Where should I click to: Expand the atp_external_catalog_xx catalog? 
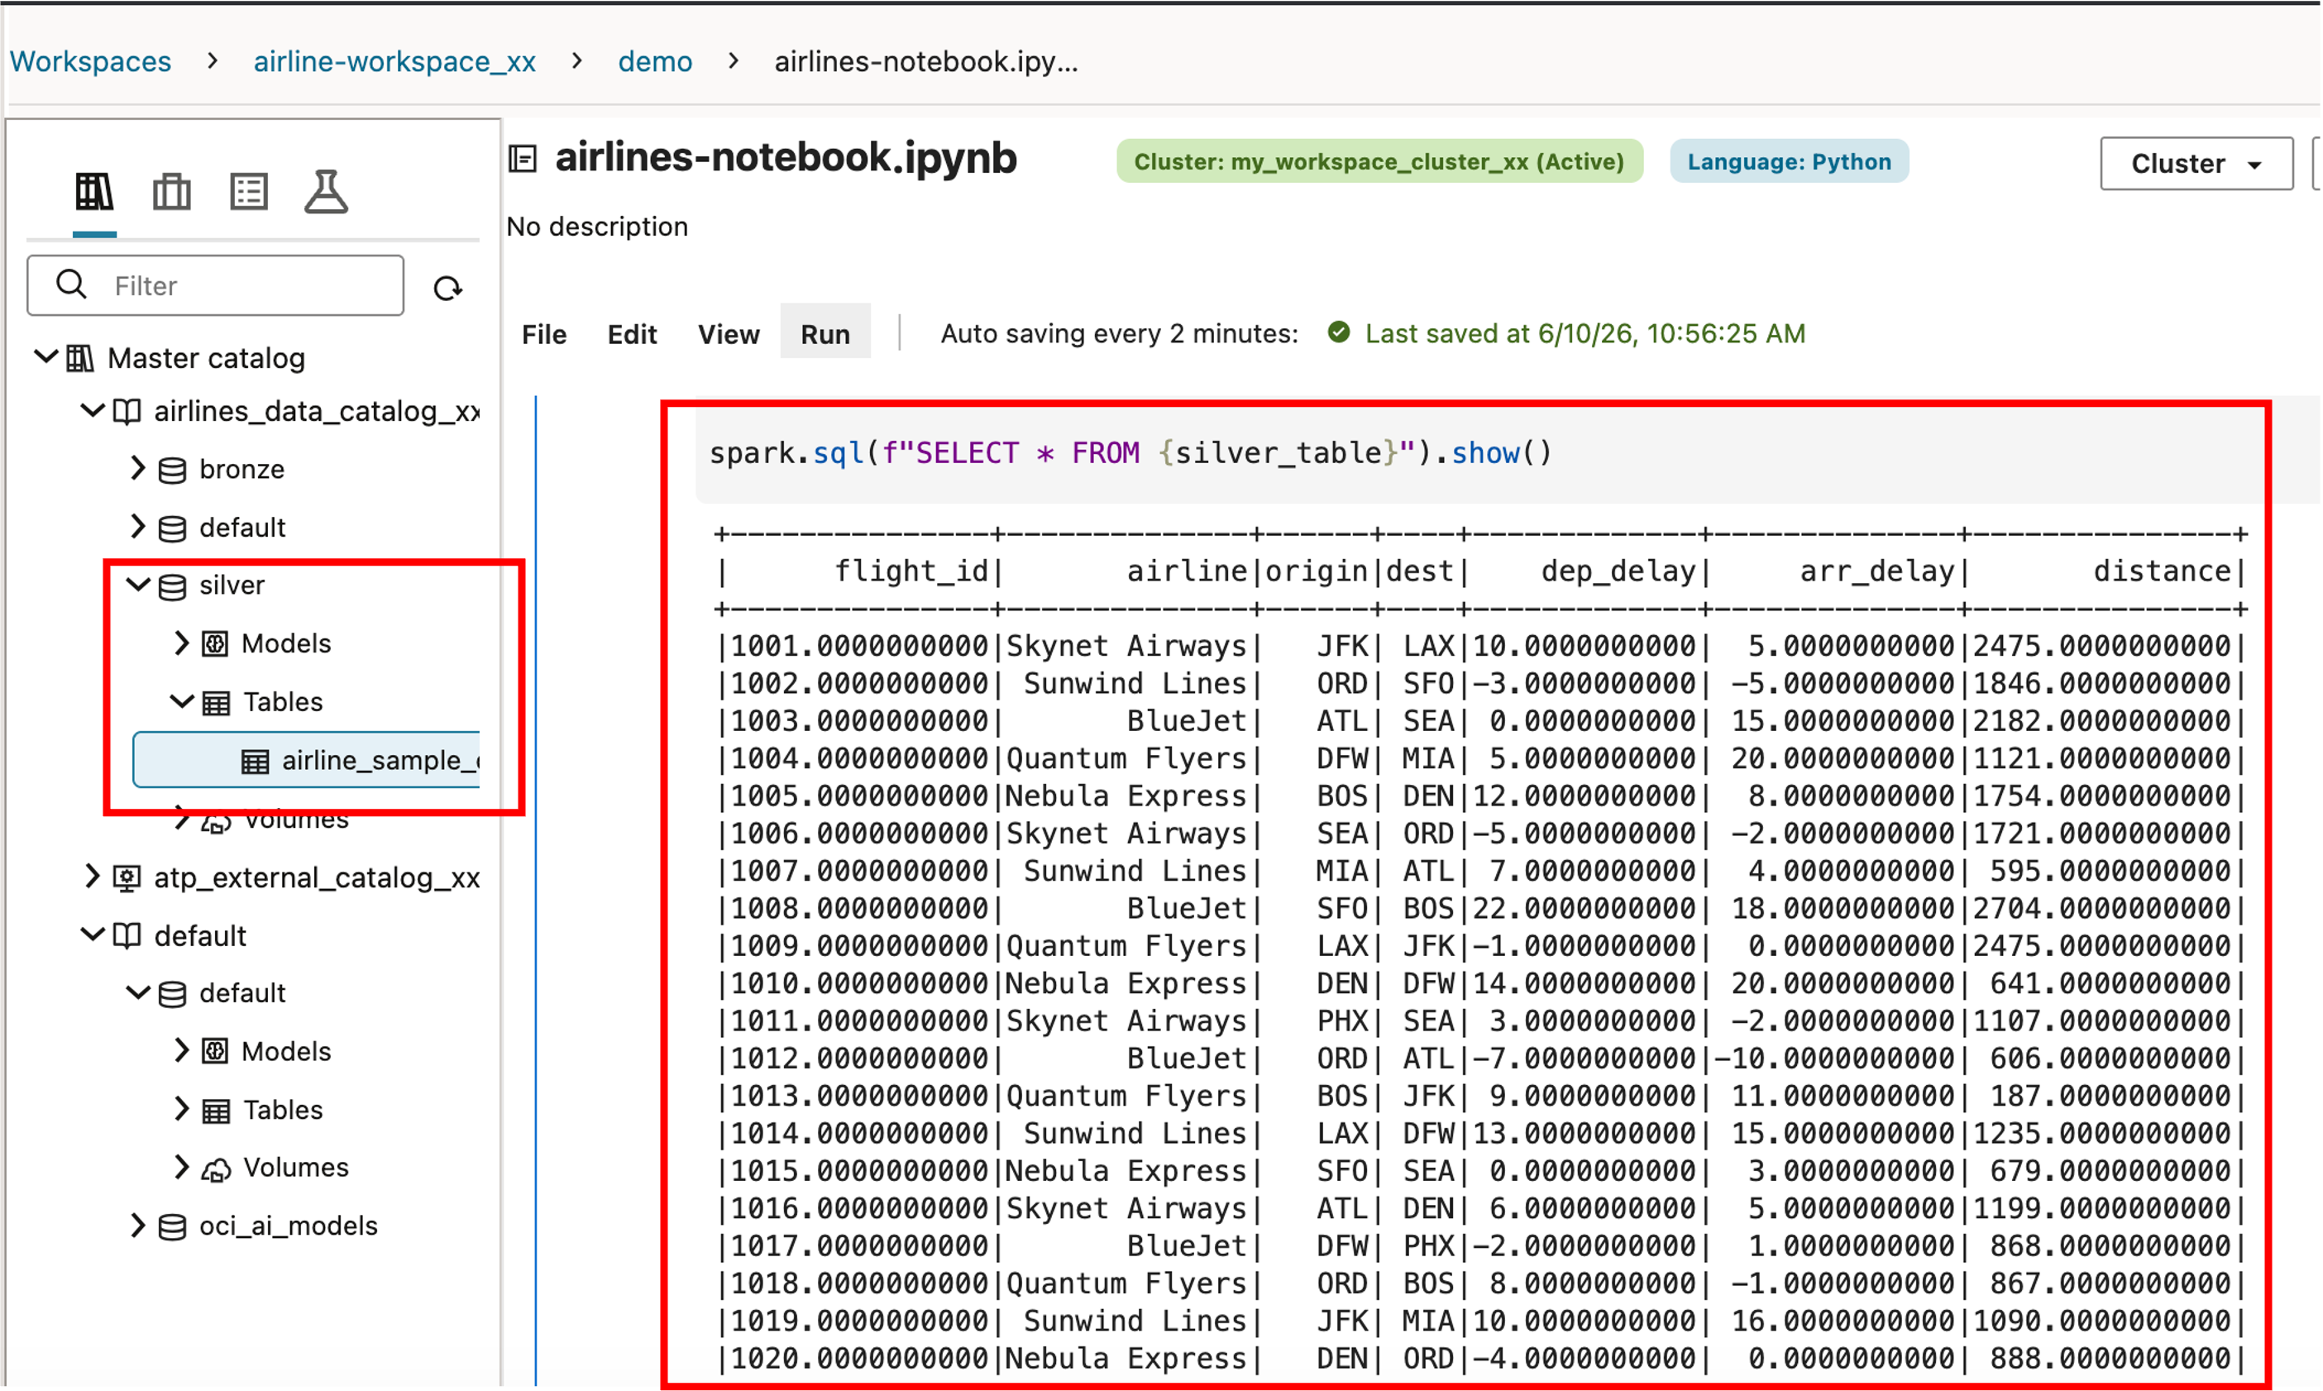pyautogui.click(x=92, y=877)
